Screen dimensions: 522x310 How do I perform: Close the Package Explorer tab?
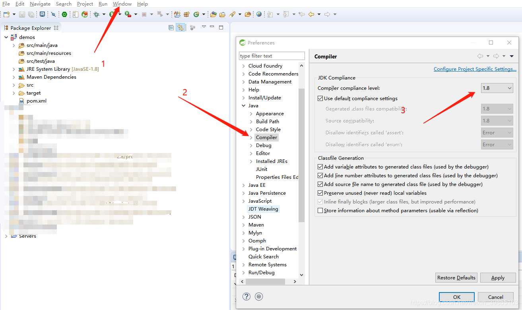[x=56, y=28]
